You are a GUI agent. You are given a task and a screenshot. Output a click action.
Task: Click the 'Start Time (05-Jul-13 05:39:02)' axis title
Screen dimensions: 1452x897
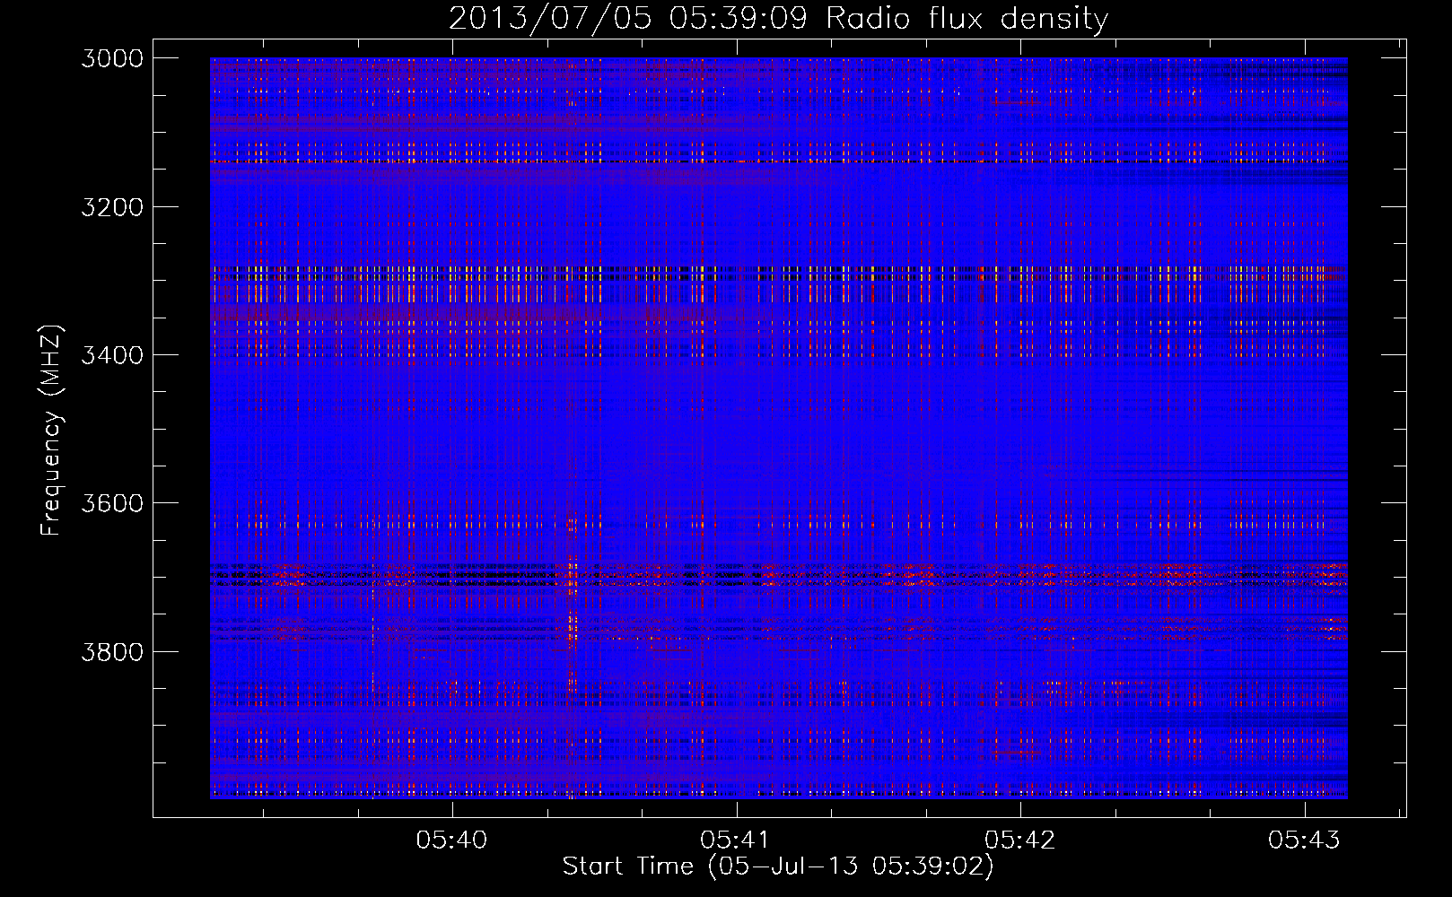point(778,867)
